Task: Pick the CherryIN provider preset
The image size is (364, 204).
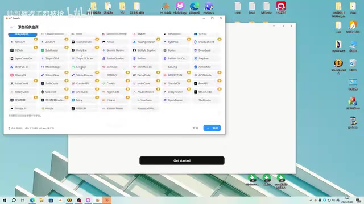Action: (23, 75)
